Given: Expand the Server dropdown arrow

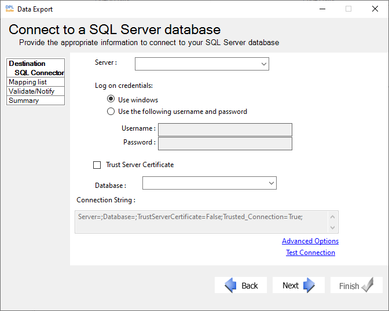Looking at the screenshot, I should pos(264,64).
